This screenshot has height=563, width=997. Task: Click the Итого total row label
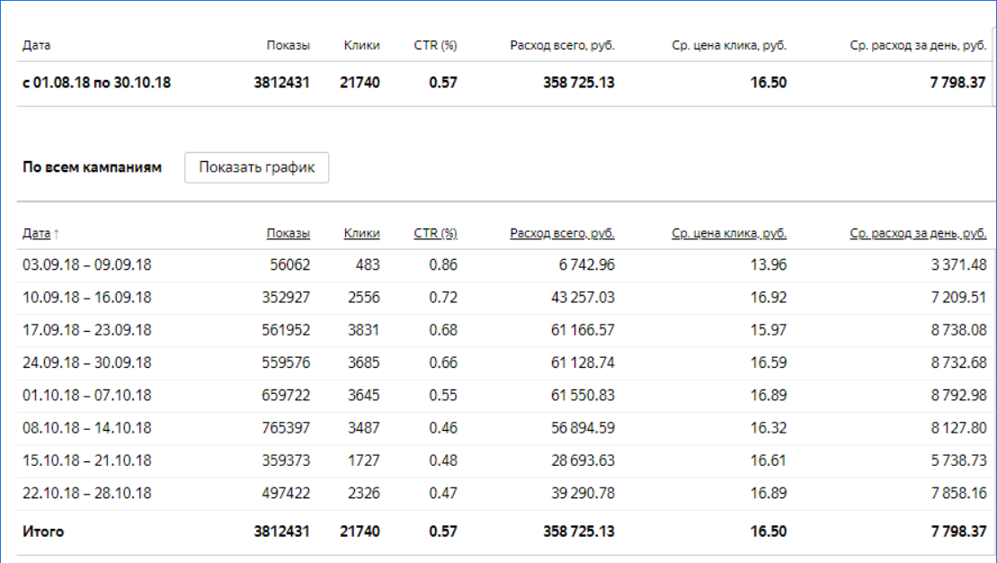(43, 532)
